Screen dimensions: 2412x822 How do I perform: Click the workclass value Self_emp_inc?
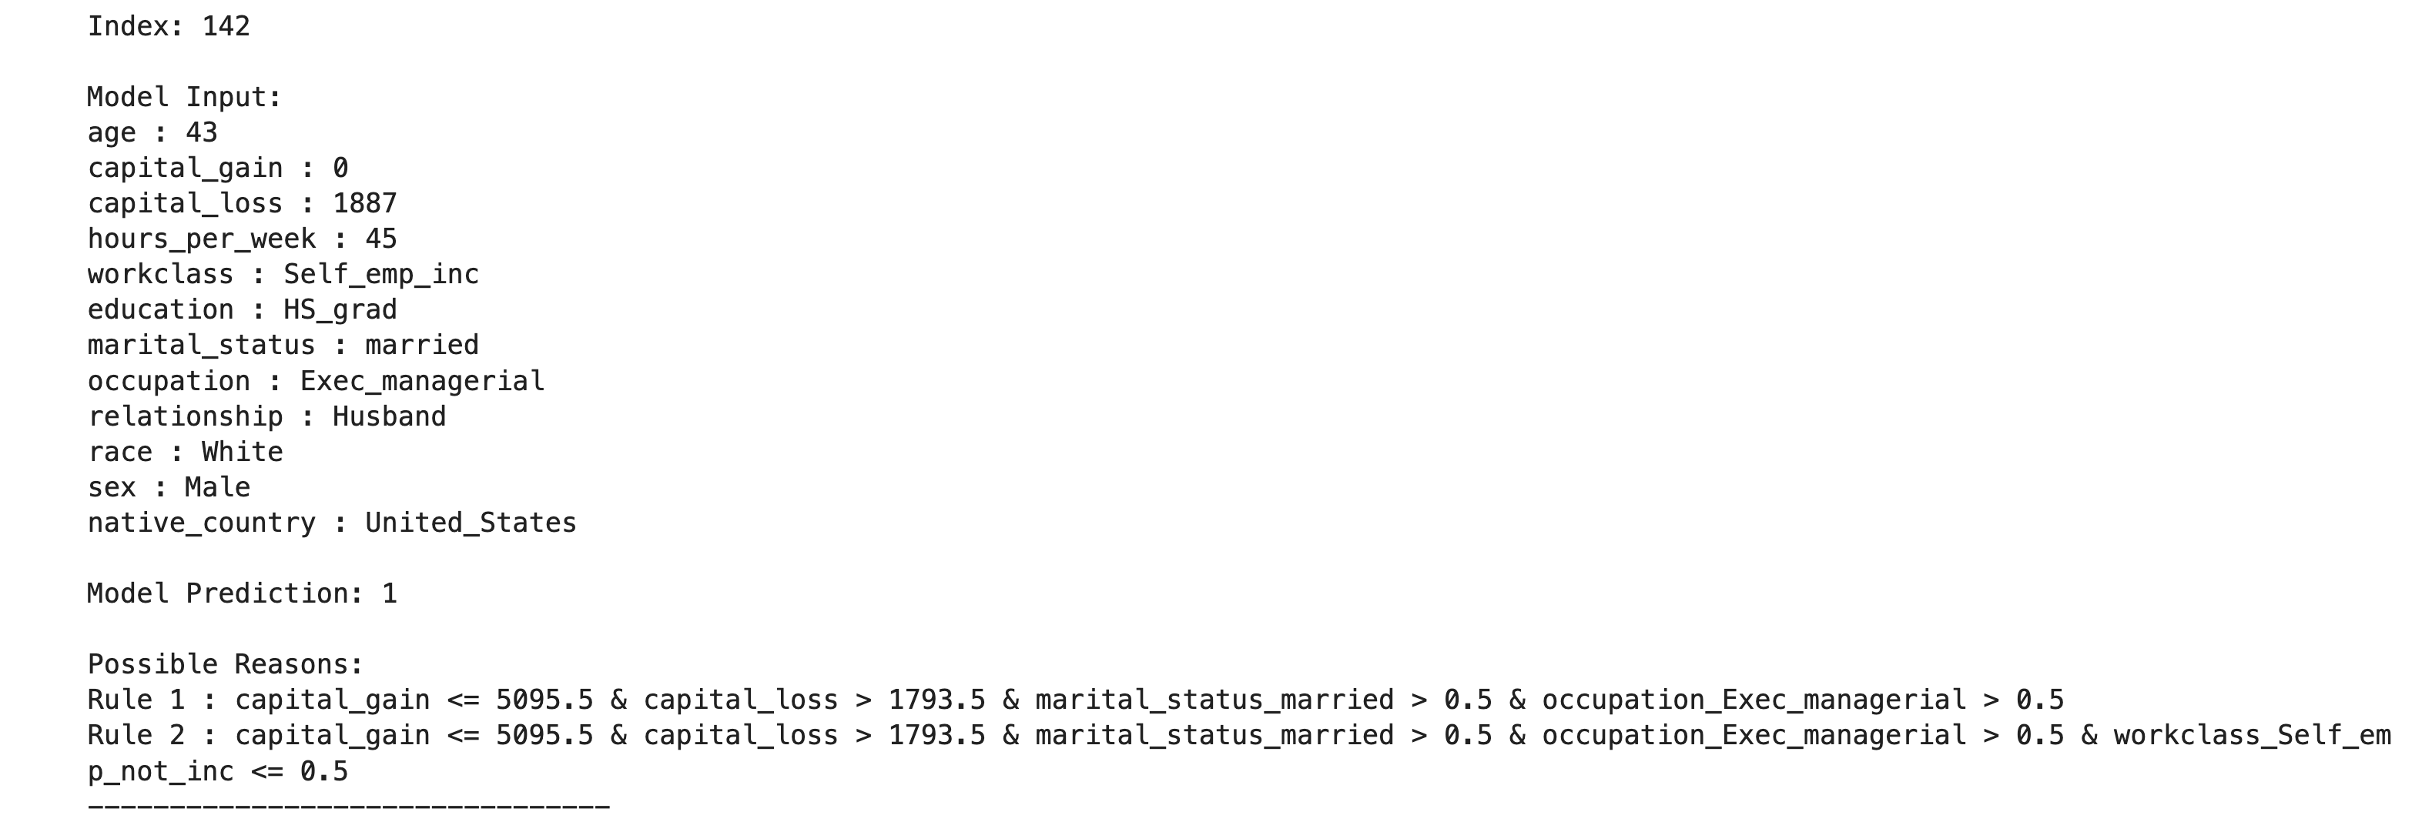click(x=380, y=274)
